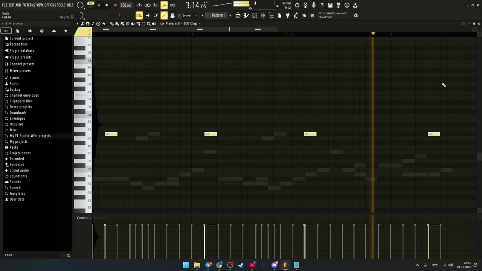Toggle loop recording button
482x271 pixels.
172,5
